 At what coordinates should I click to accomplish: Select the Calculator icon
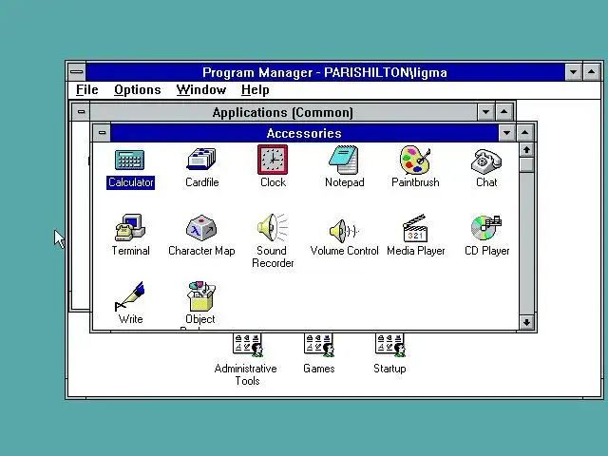130,160
